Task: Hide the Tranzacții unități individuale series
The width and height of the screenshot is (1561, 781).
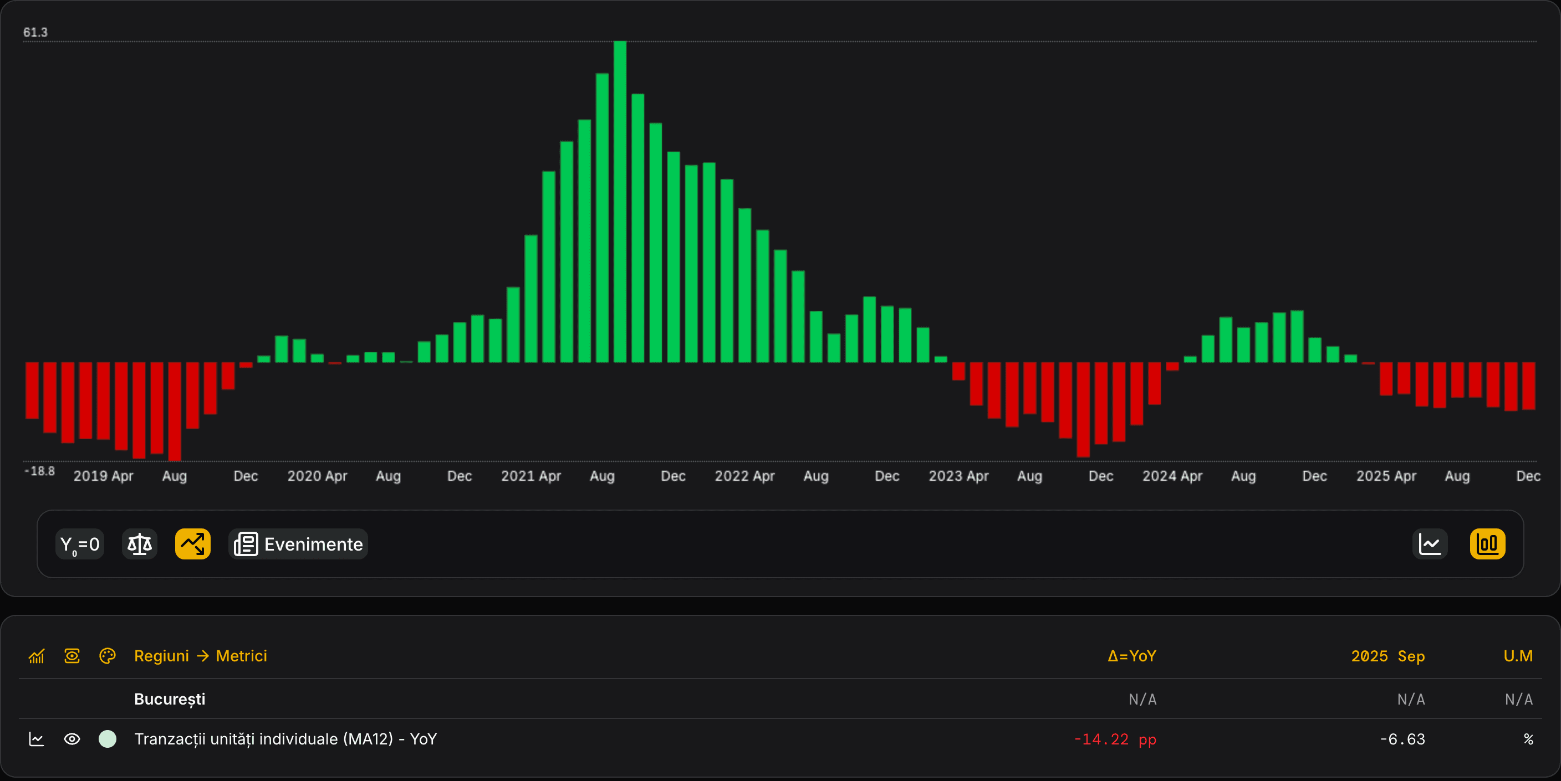Action: 72,738
